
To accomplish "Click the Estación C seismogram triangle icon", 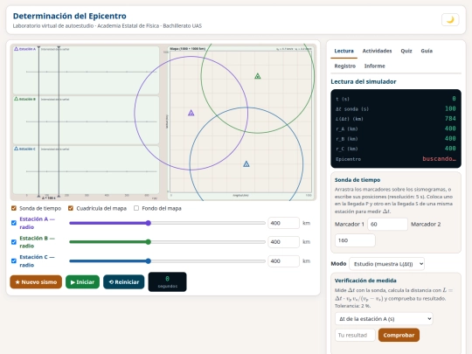I will point(17,149).
